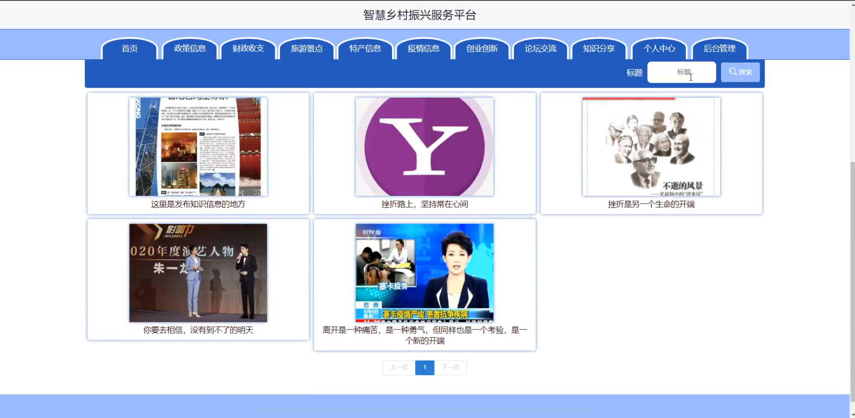Image resolution: width=855 pixels, height=418 pixels.
Task: Click title 你要去相信，没有到不了的明天
Action: pyautogui.click(x=198, y=330)
